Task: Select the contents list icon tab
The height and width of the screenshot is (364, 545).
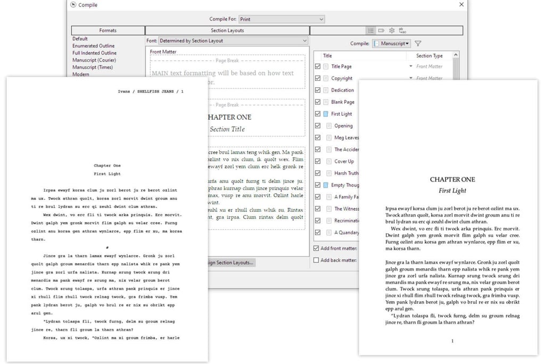Action: (371, 30)
